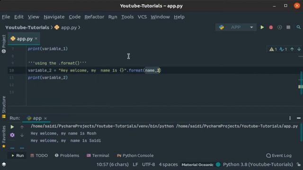Switch Material Oceanic theme in status bar
This screenshot has height=170, width=303.
(x=197, y=165)
